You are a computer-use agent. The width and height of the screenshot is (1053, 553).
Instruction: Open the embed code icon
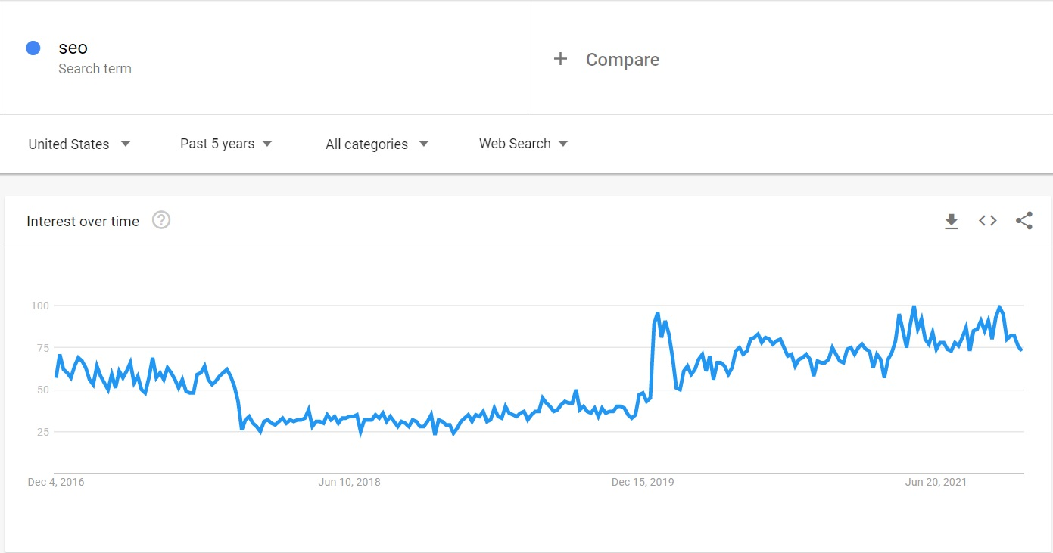pyautogui.click(x=988, y=221)
